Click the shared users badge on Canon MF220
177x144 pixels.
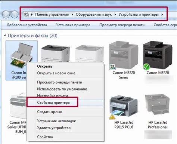(x=112, y=67)
